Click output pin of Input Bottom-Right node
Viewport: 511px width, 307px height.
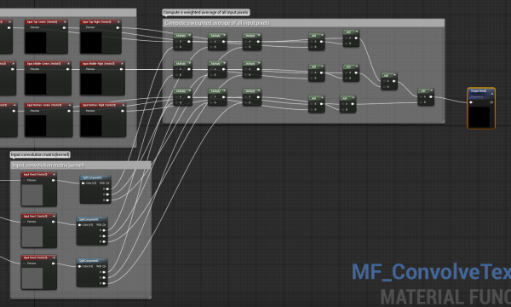(x=123, y=111)
